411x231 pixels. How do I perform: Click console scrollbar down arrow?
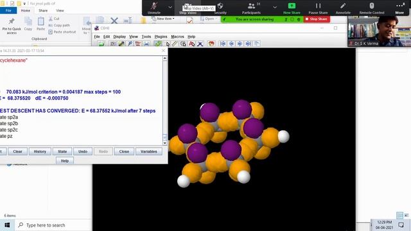[x=165, y=143]
